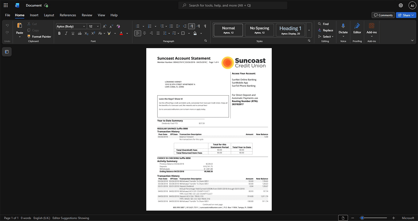Apply the Heading 1 style
The height and width of the screenshot is (221, 418).
click(290, 30)
